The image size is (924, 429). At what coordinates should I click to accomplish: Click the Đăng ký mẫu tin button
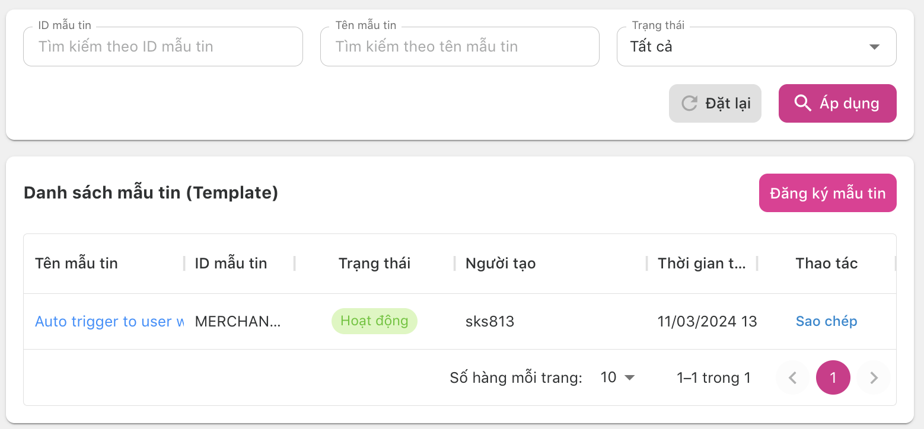click(x=827, y=193)
